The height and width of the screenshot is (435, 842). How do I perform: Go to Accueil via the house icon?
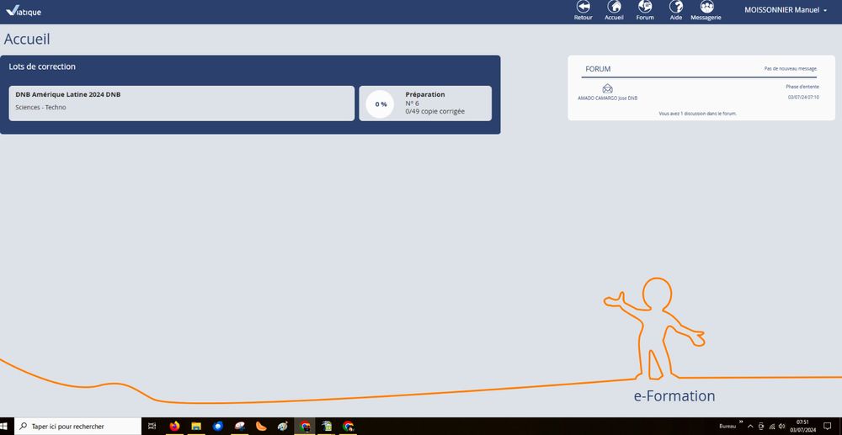click(x=614, y=8)
